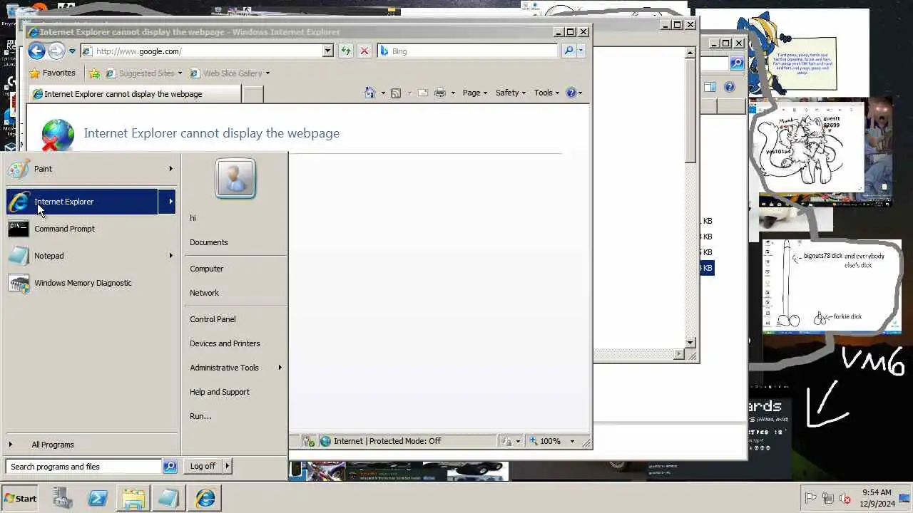Click the IE Back navigation button
Screen dimensions: 913x513
click(x=36, y=51)
